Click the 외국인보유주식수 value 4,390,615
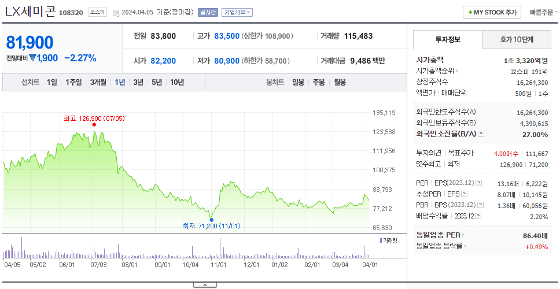Screen dimensions: 560x289 534,124
